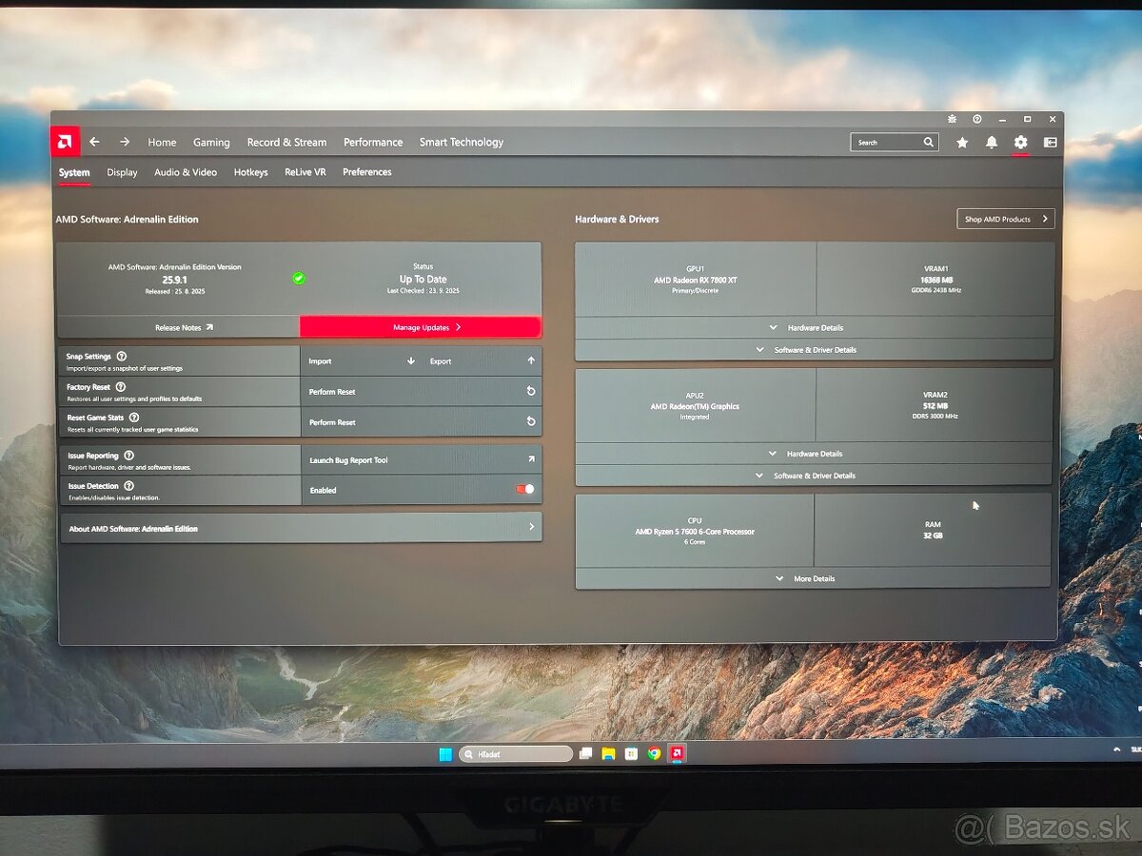Image resolution: width=1142 pixels, height=856 pixels.
Task: Click the settings gear icon
Action: pos(1020,143)
